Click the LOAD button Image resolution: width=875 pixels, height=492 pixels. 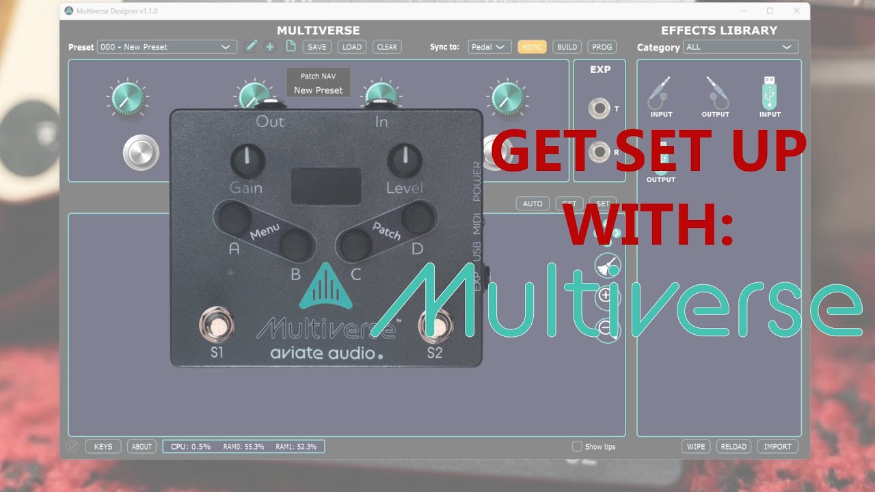(352, 47)
